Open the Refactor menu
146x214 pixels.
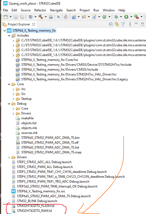[40, 10]
